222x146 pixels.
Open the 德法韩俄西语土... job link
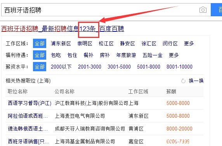[x=28, y=129]
